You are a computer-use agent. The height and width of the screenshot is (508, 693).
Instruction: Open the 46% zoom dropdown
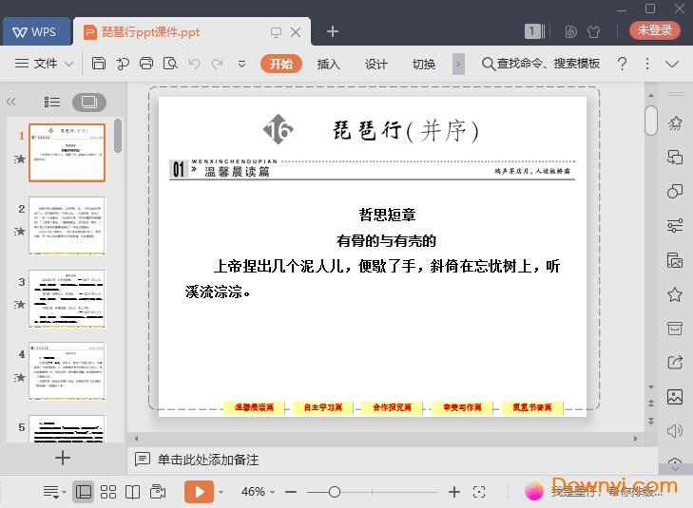click(258, 492)
